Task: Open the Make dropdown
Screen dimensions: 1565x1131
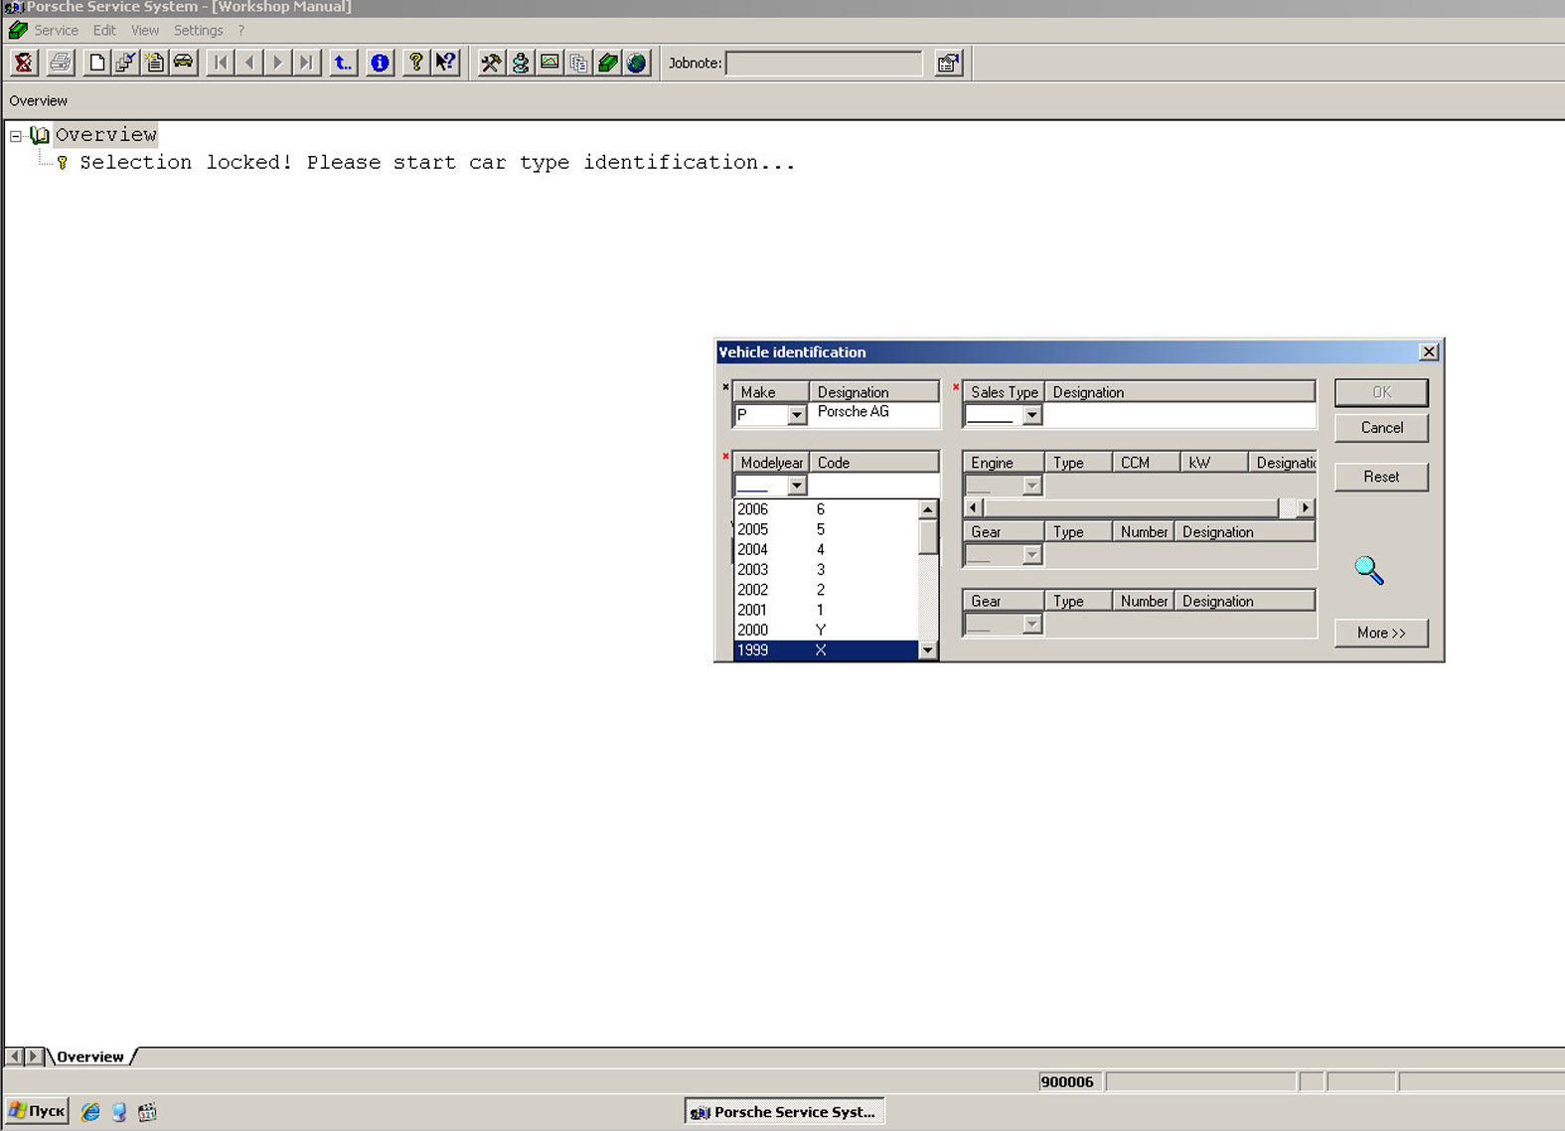Action: tap(796, 415)
